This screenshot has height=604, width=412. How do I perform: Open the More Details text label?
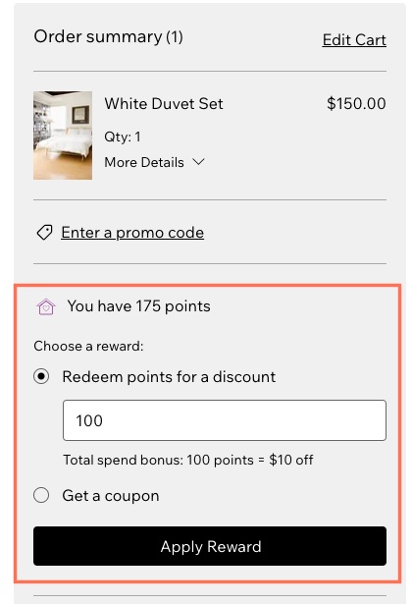[144, 162]
